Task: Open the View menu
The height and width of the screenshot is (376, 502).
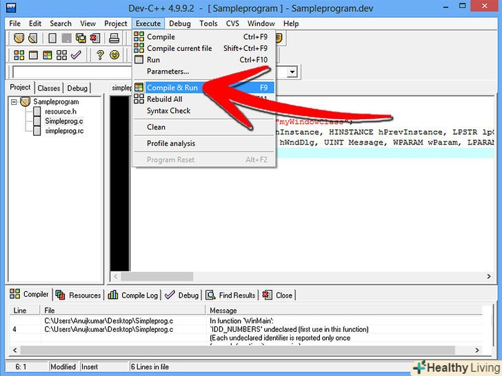Action: click(x=88, y=23)
